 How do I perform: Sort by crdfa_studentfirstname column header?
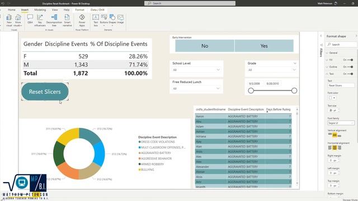pos(210,109)
